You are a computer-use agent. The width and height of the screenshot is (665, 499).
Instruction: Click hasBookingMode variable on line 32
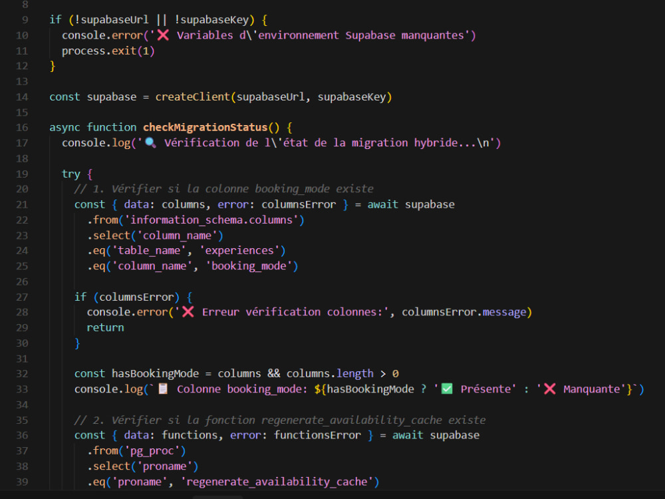(155, 374)
